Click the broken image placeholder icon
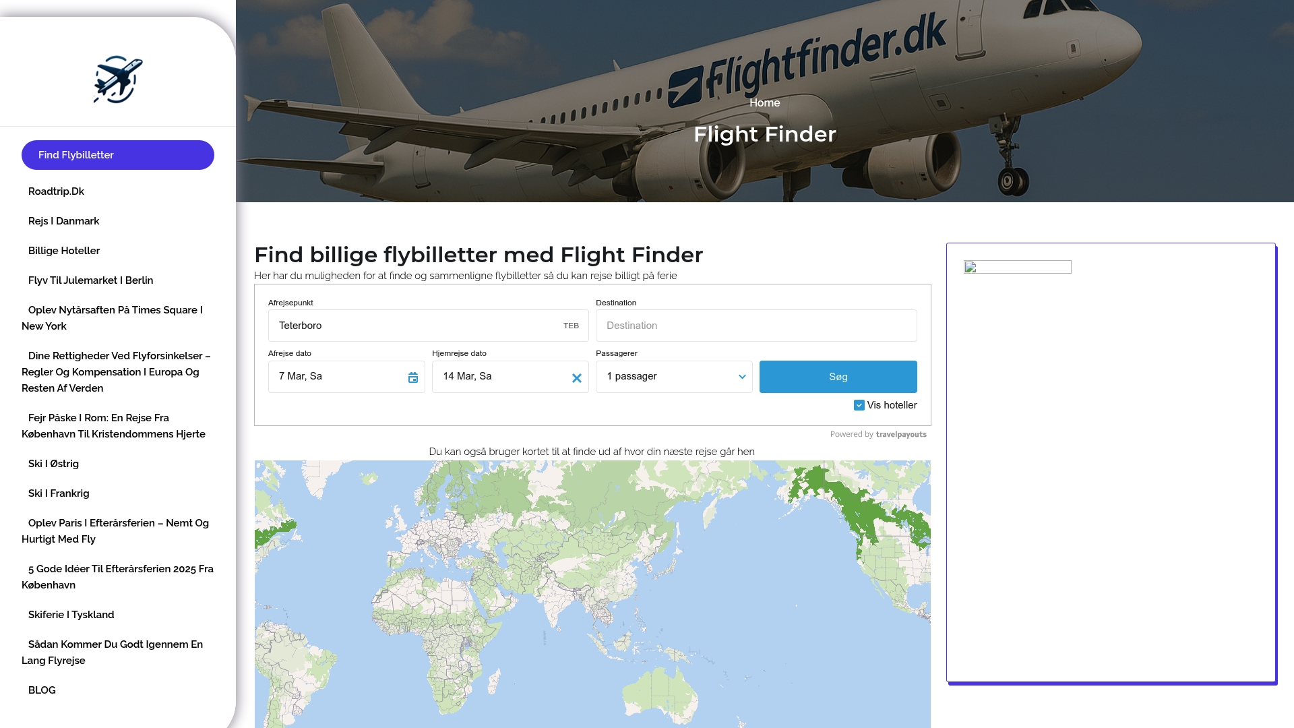The width and height of the screenshot is (1294, 728). point(970,267)
